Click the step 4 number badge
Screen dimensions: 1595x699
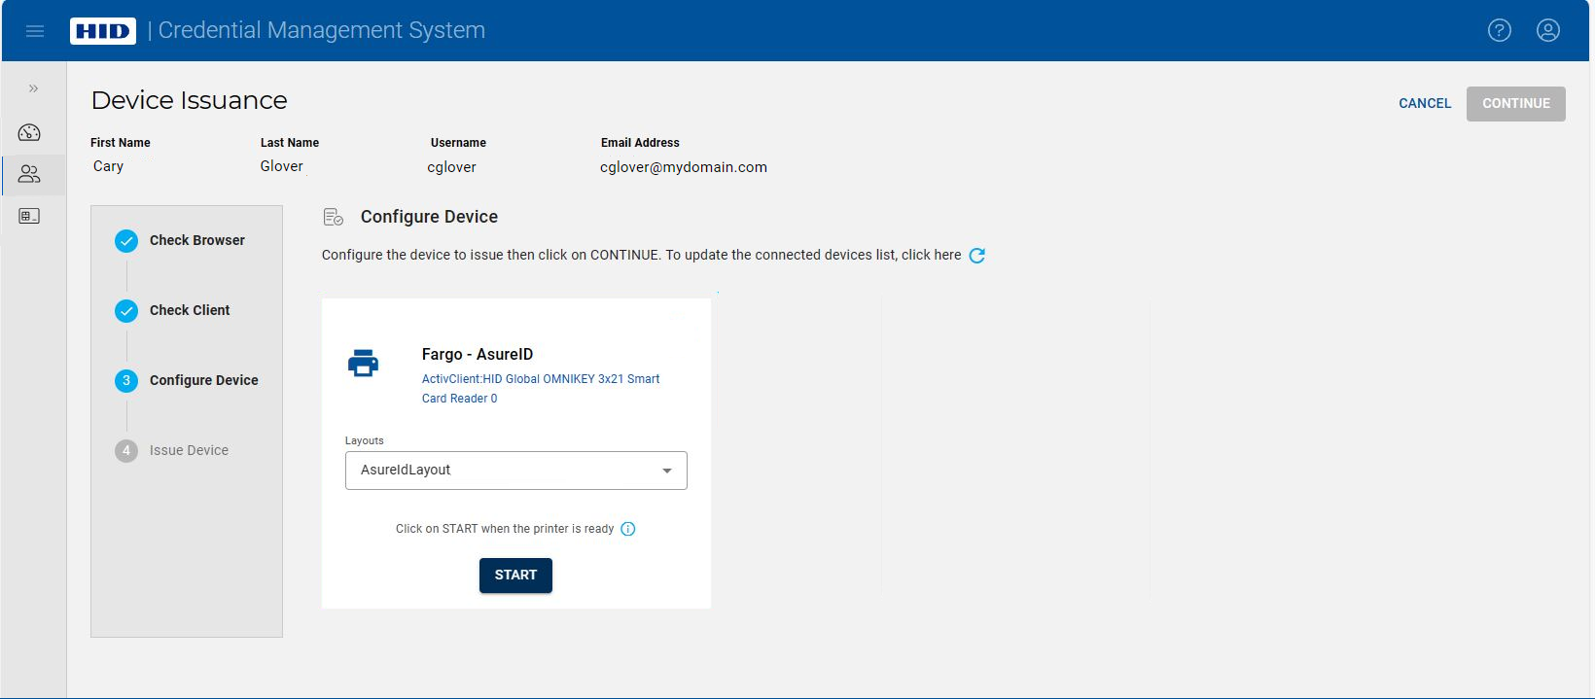coord(126,451)
